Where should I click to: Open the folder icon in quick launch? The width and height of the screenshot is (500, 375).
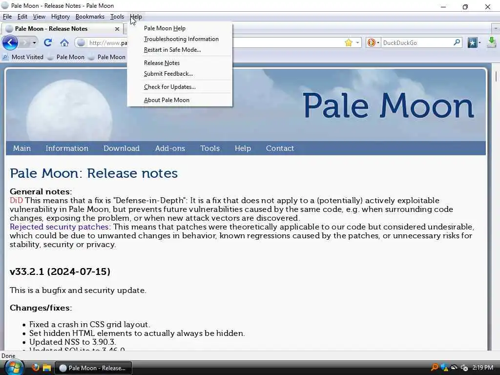(x=47, y=368)
